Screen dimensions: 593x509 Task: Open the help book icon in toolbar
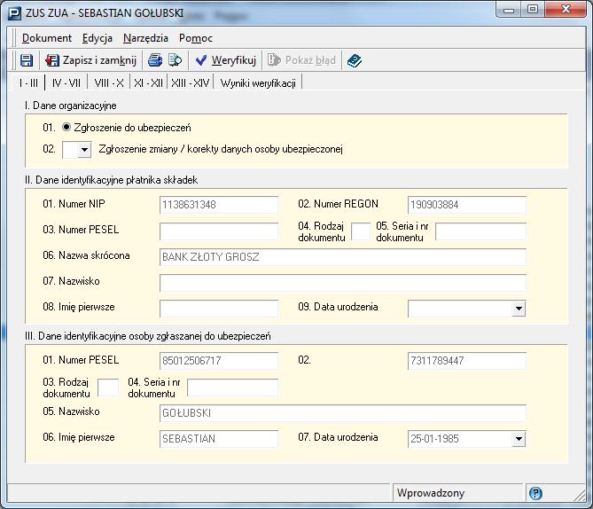[355, 60]
